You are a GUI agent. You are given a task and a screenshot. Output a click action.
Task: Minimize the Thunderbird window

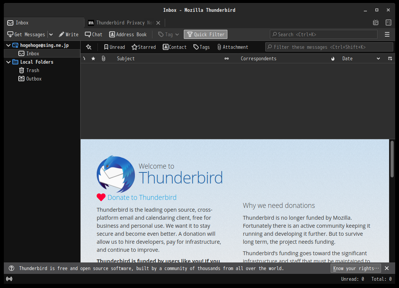coord(365,10)
